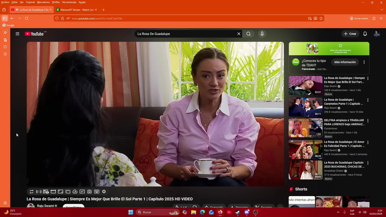Click the playback speed gauge icon below video
386x217 pixels.
75,192
